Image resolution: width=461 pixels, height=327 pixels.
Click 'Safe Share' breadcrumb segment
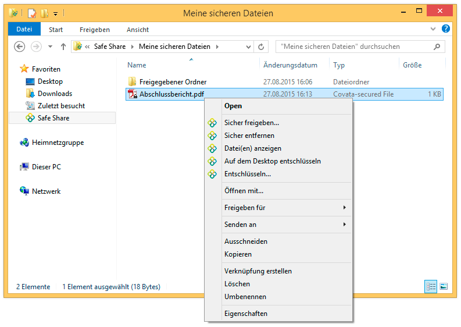(110, 47)
